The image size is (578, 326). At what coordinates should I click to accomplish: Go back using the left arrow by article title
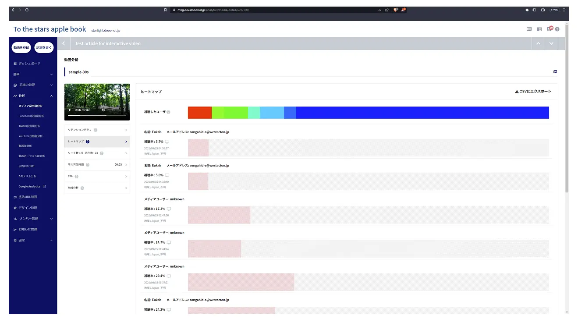(64, 43)
